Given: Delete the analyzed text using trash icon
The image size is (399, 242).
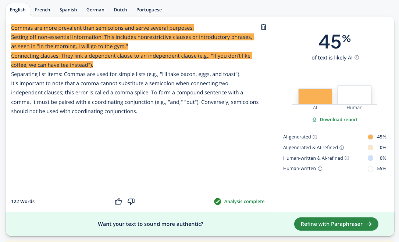Looking at the screenshot, I should (263, 27).
